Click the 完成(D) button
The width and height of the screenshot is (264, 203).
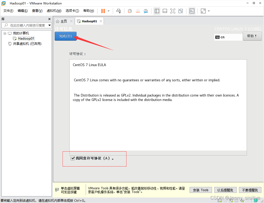65,36
